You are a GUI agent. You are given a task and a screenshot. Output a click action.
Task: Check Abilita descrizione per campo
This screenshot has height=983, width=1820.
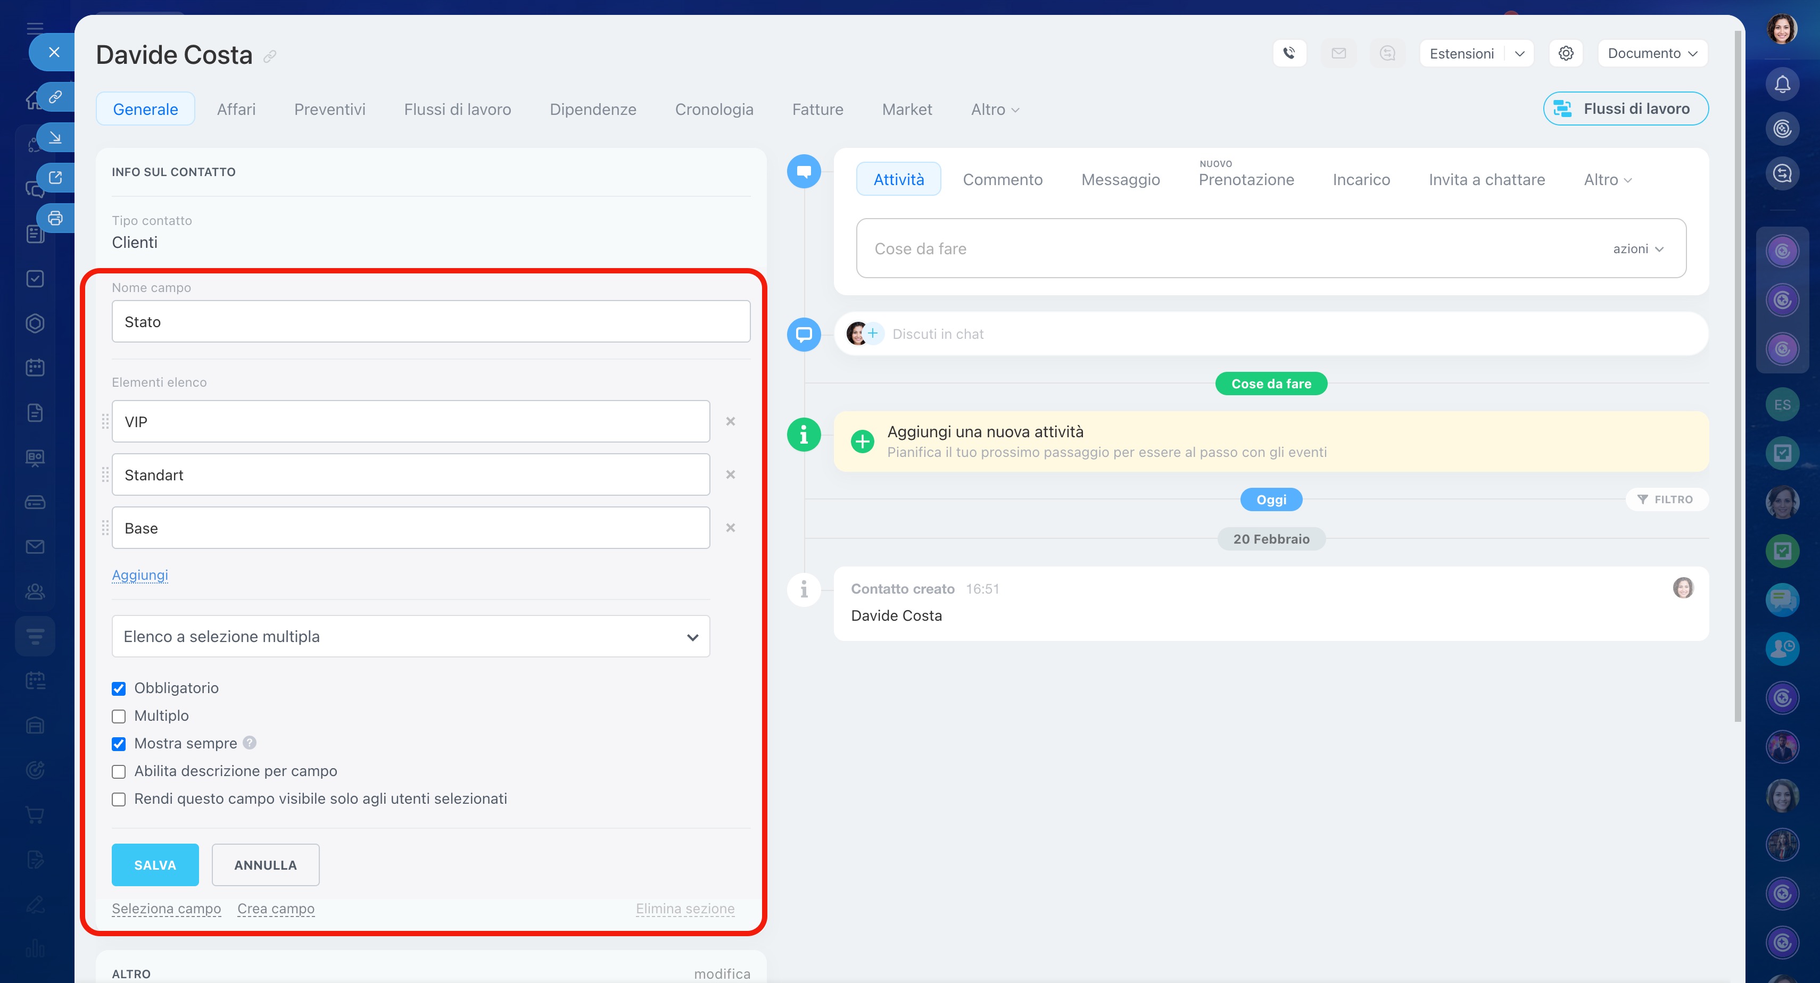click(x=119, y=772)
